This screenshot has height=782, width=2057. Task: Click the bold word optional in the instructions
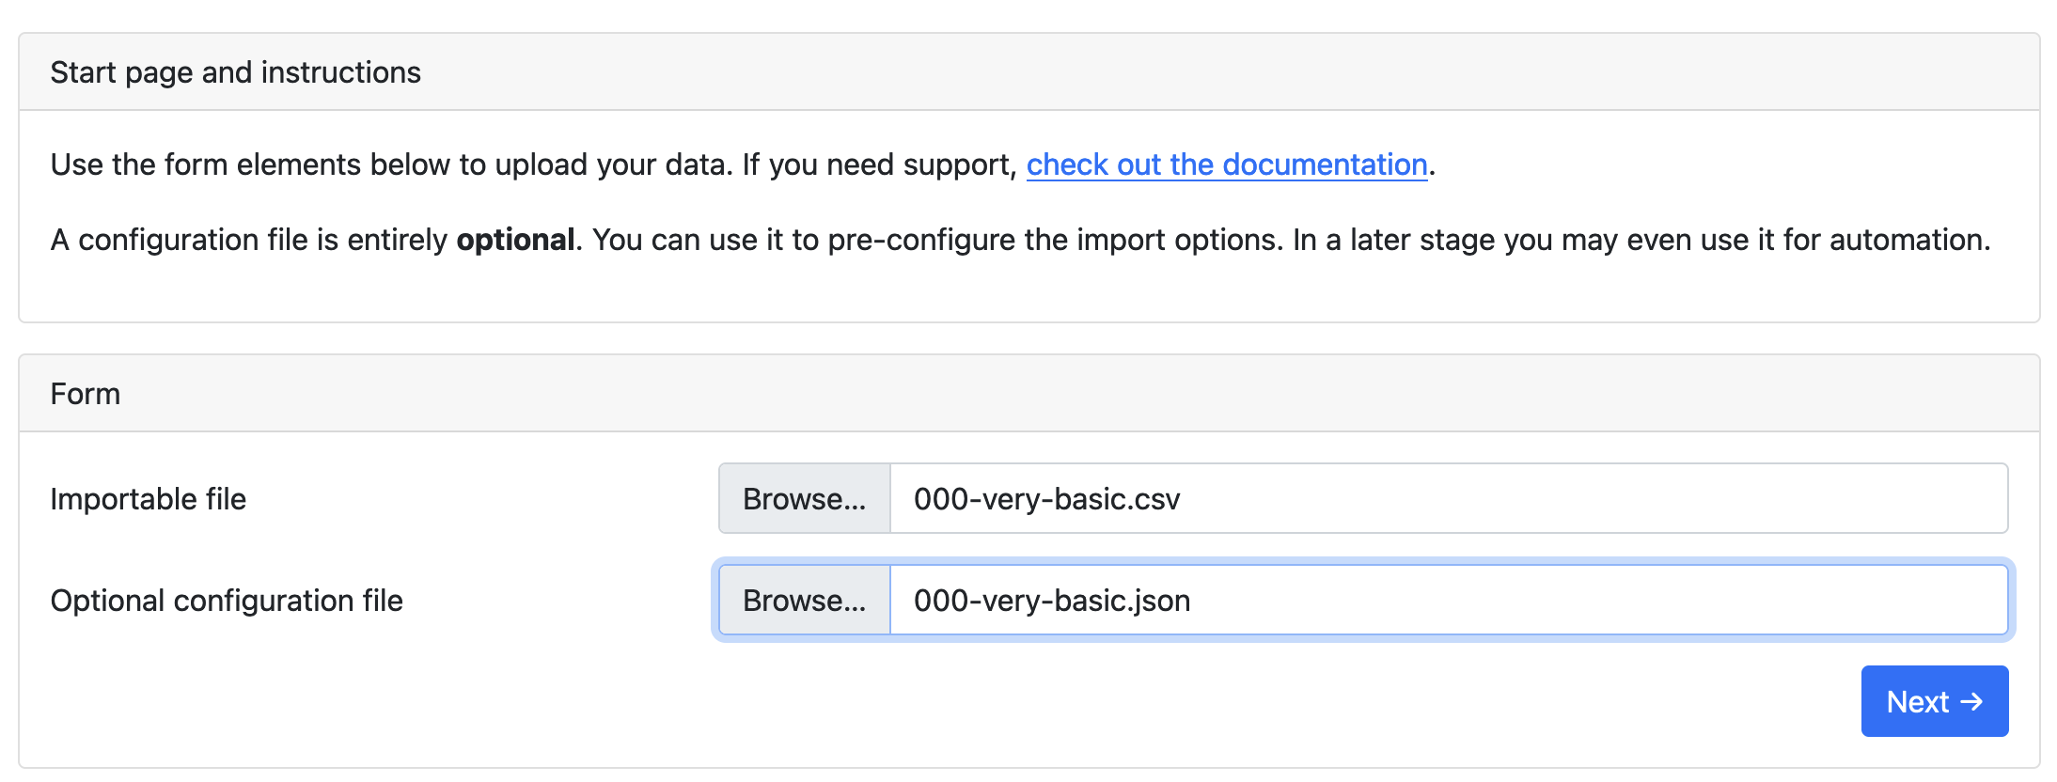coord(515,240)
